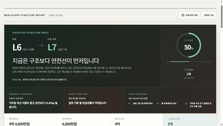Click the 구간 내 위치 label
Image resolution: width=223 pixels, height=126 pixels.
(189, 41)
